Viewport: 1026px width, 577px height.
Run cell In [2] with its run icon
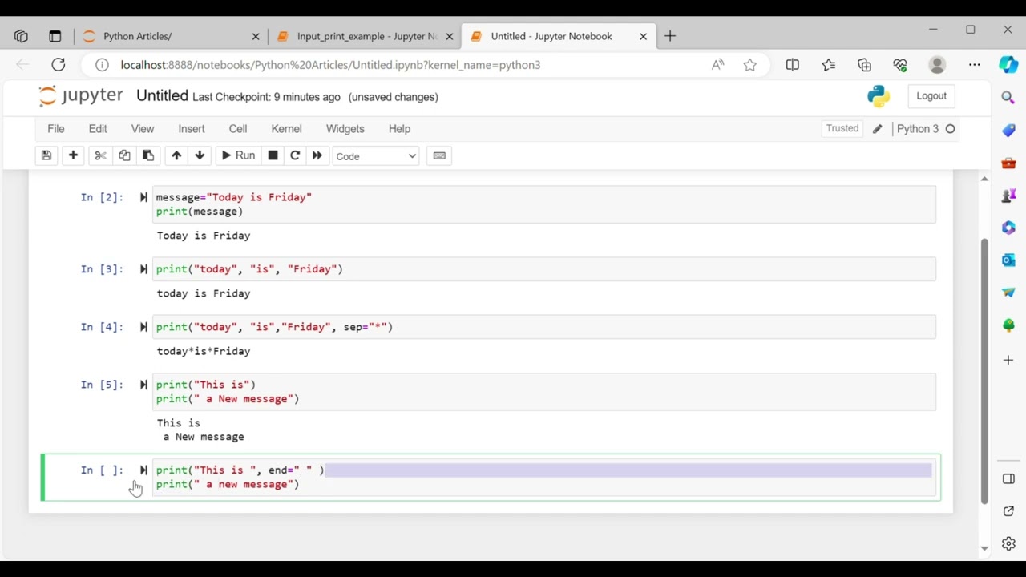143,197
